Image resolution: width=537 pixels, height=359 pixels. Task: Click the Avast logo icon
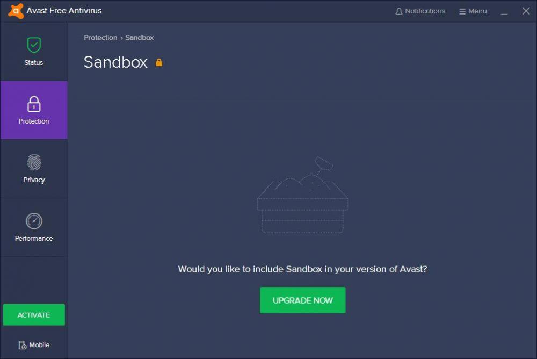(x=16, y=11)
